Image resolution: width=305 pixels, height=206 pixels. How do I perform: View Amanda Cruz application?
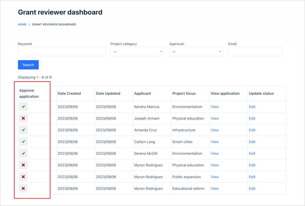pyautogui.click(x=215, y=130)
